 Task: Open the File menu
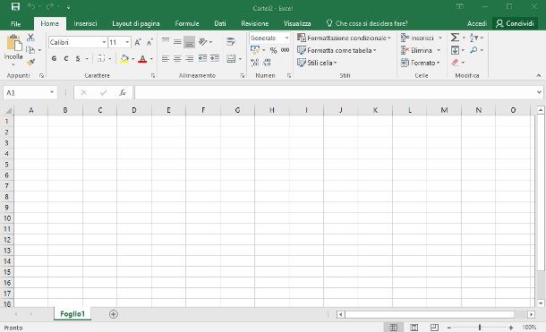(x=16, y=23)
